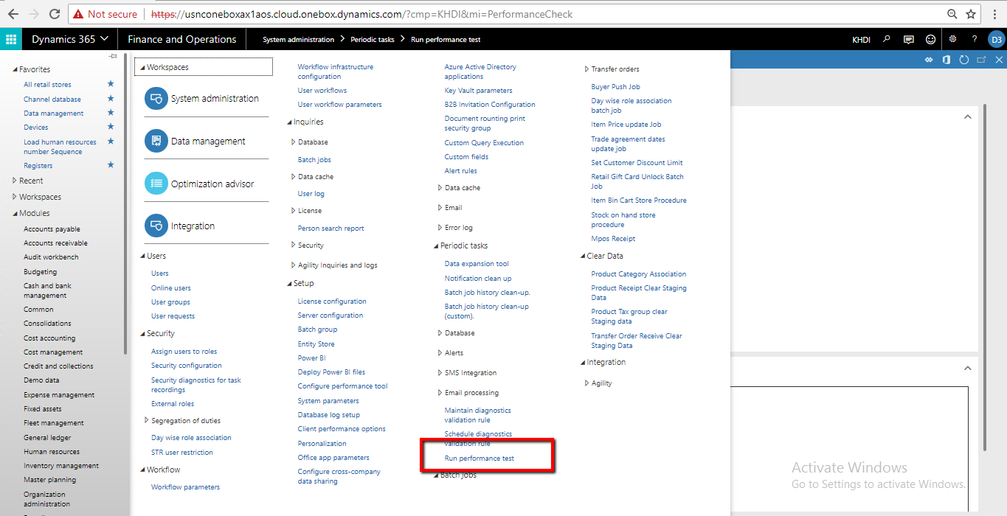The height and width of the screenshot is (516, 1007).
Task: Open Key Vault parameters link
Action: tap(478, 91)
